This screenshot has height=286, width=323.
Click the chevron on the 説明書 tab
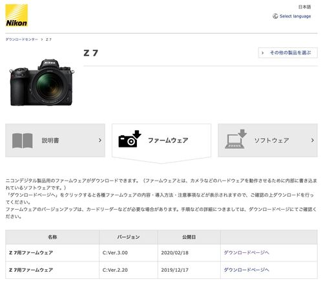(x=100, y=140)
